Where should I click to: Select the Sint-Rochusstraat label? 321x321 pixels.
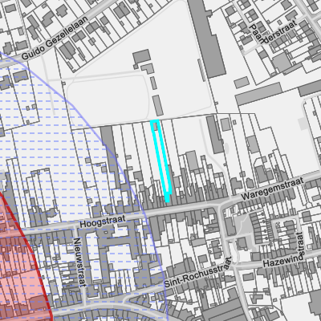pyautogui.click(x=198, y=272)
